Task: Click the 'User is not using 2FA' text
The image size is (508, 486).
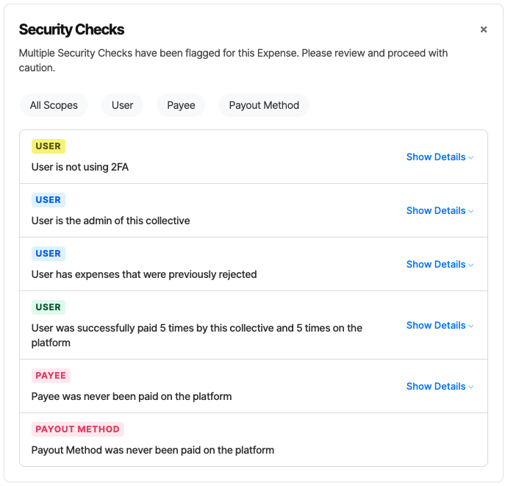Action: (80, 167)
